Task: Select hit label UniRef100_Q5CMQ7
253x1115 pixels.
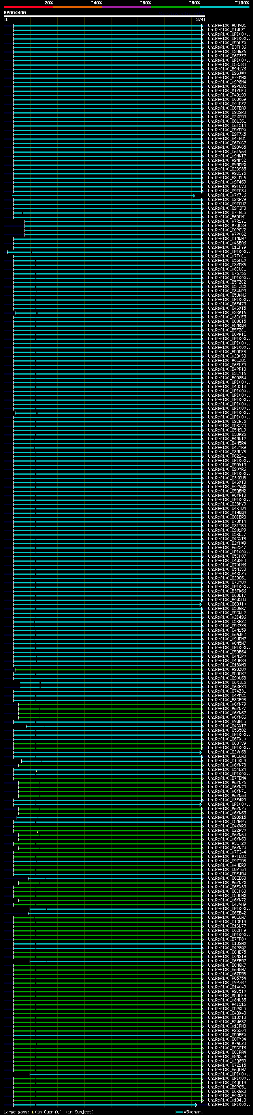Action: coord(227,556)
